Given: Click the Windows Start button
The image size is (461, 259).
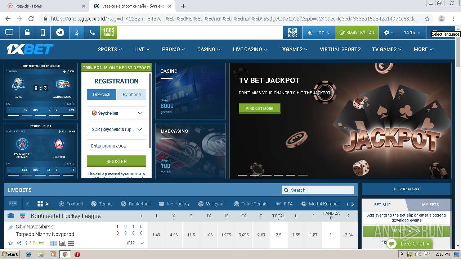Looking at the screenshot, I should coord(10,254).
